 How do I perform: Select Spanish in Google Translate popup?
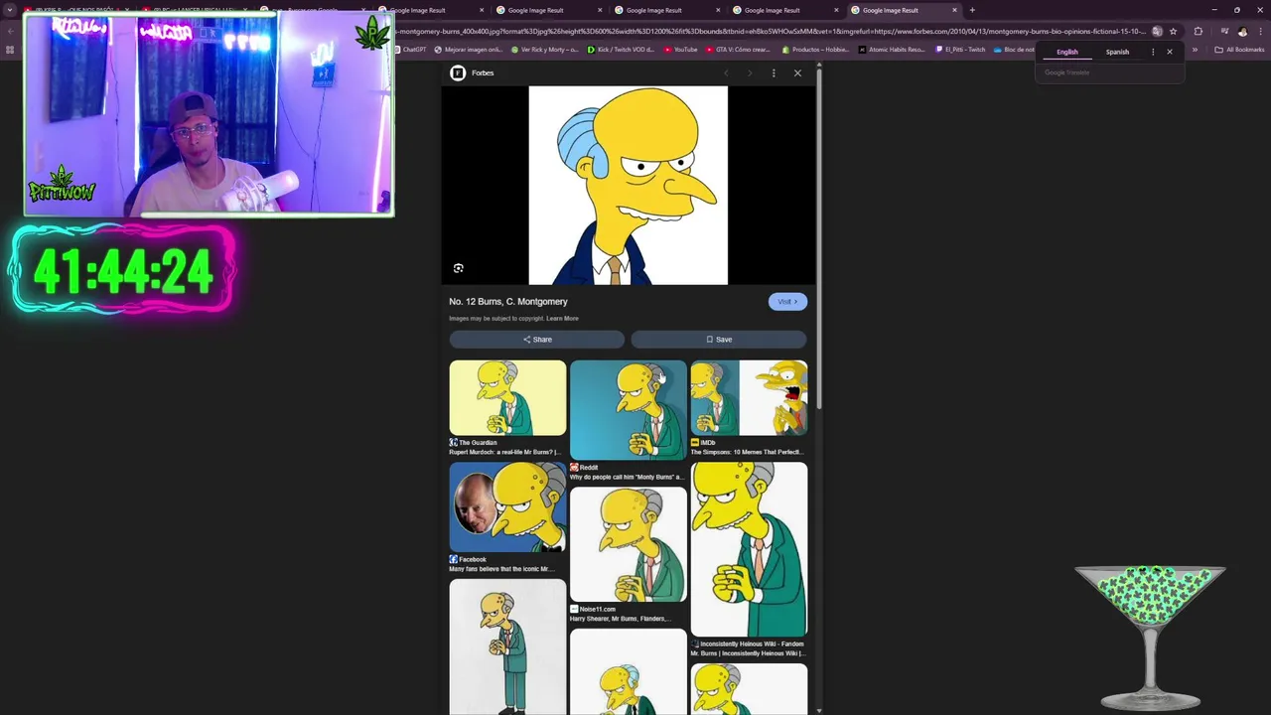tap(1117, 52)
